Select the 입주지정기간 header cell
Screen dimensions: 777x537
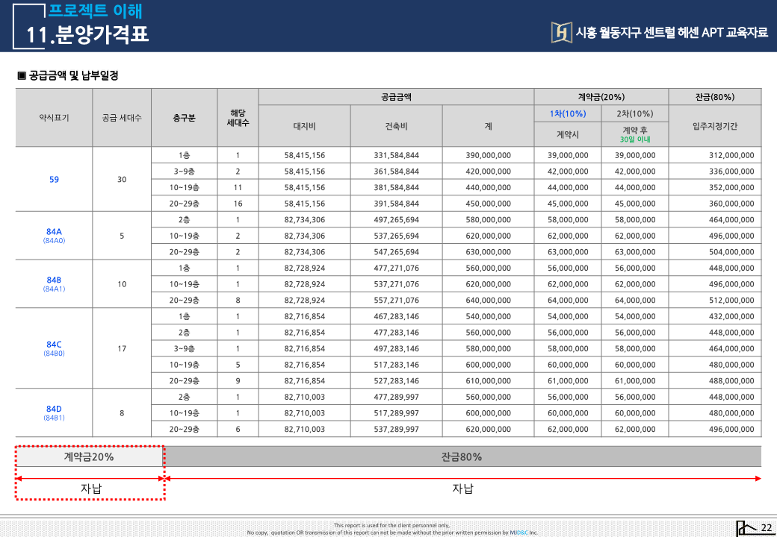(714, 126)
